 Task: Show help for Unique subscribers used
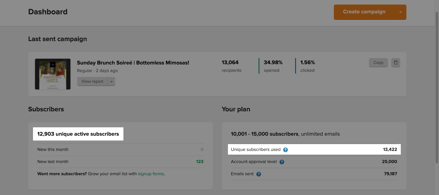click(x=285, y=150)
